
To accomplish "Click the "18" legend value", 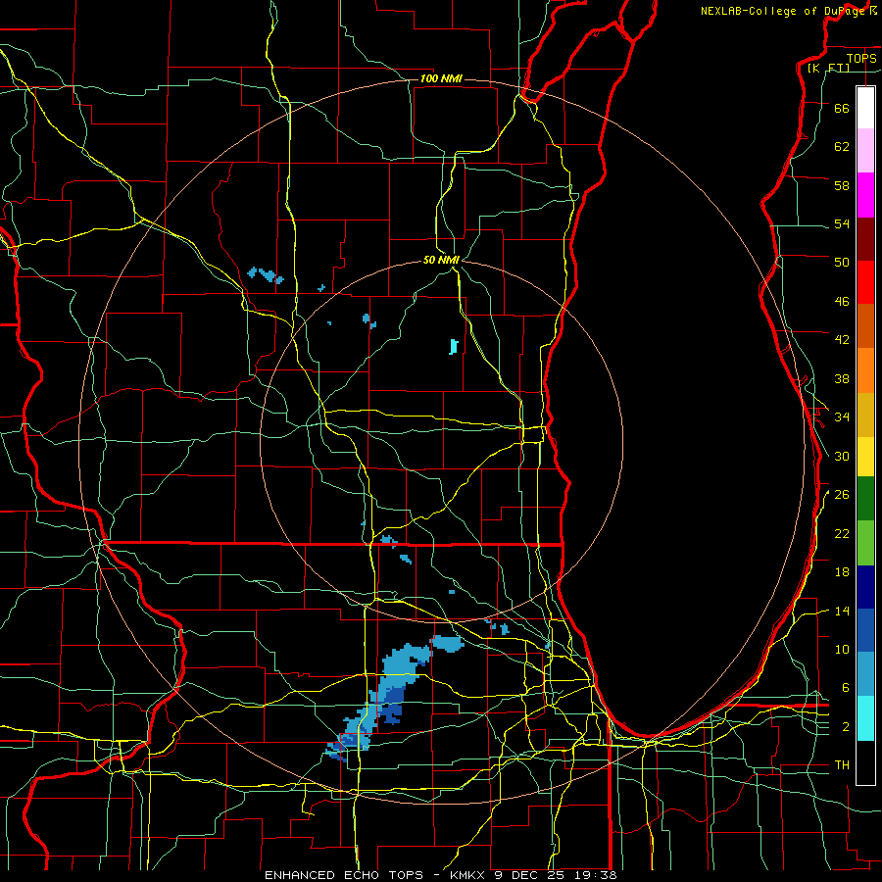I will click(842, 572).
